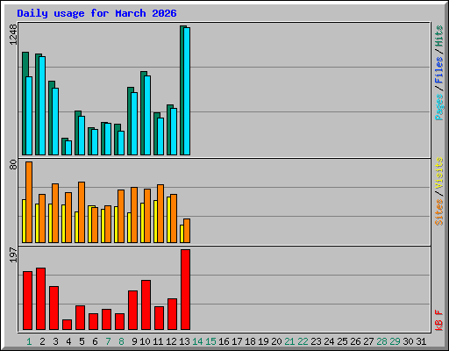The width and height of the screenshot is (449, 351).
Task: Click the short red KB bar for day 4
Action: coord(67,325)
